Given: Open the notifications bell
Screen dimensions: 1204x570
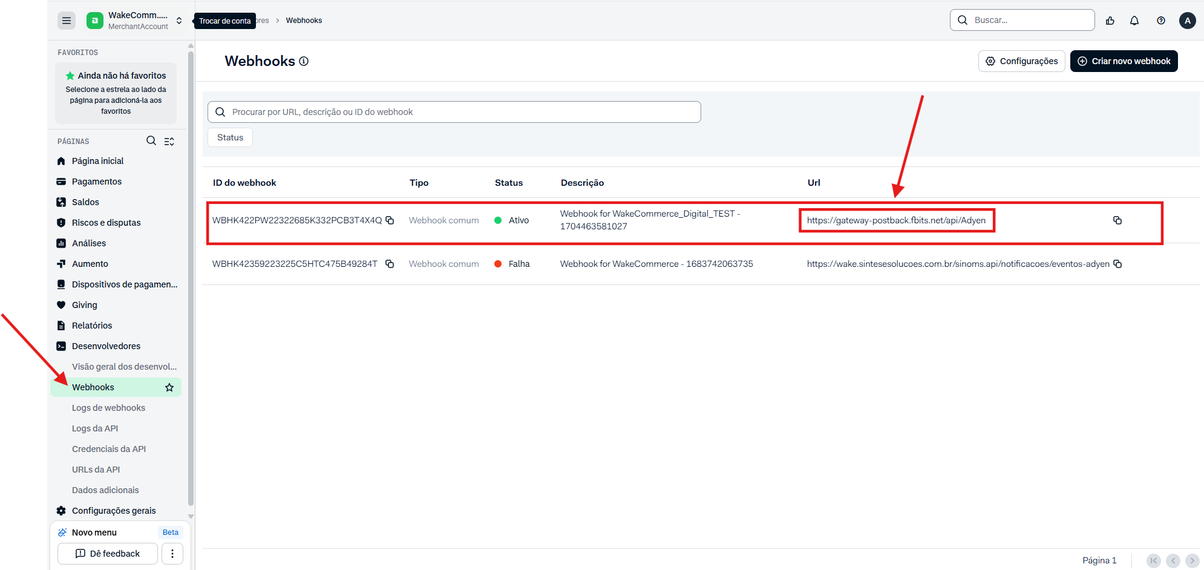Looking at the screenshot, I should point(1134,21).
